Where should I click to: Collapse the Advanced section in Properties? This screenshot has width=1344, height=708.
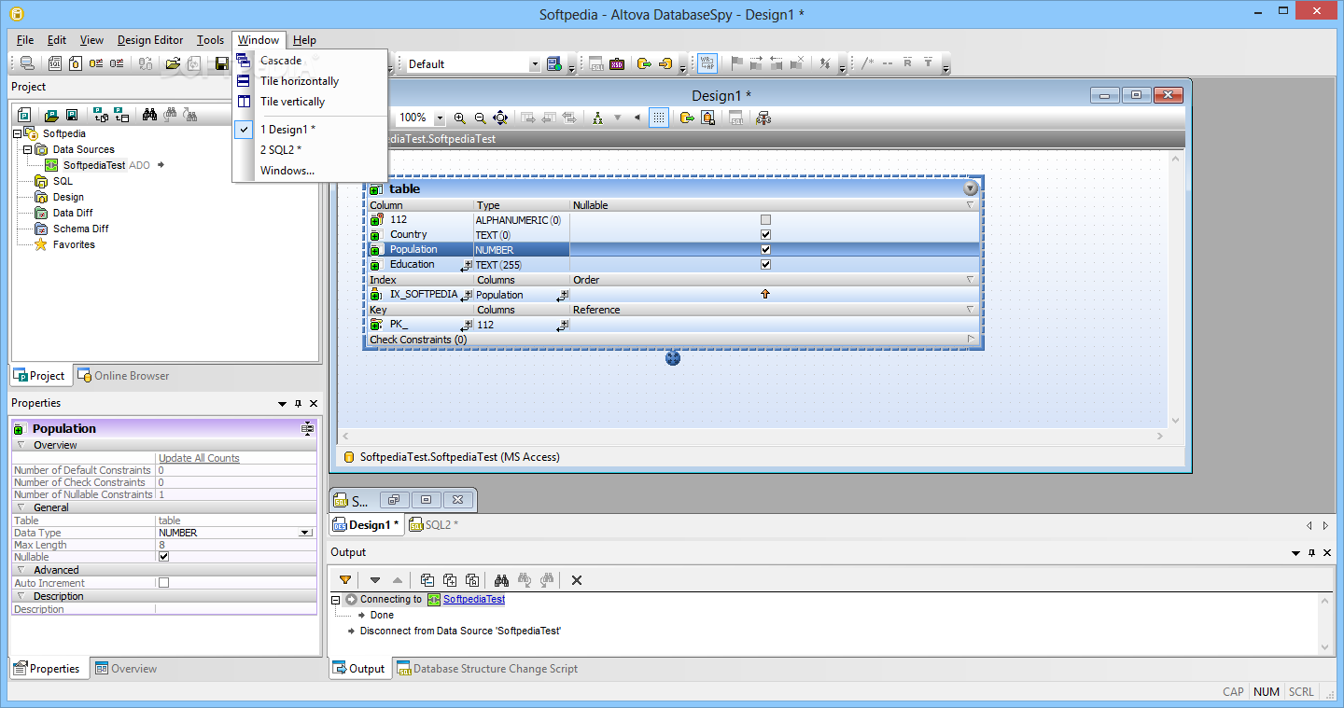pos(21,570)
